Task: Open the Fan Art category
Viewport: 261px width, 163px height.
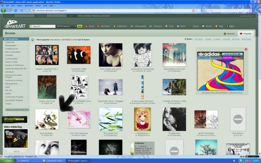Action: (x=8, y=90)
